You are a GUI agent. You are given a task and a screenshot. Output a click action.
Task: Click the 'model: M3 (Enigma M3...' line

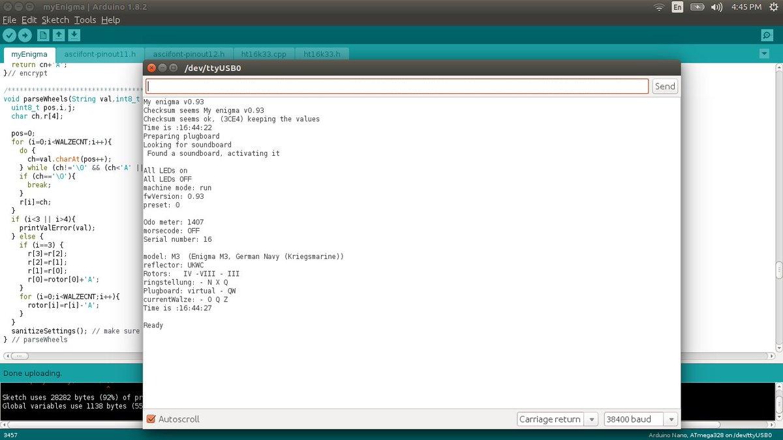point(243,257)
